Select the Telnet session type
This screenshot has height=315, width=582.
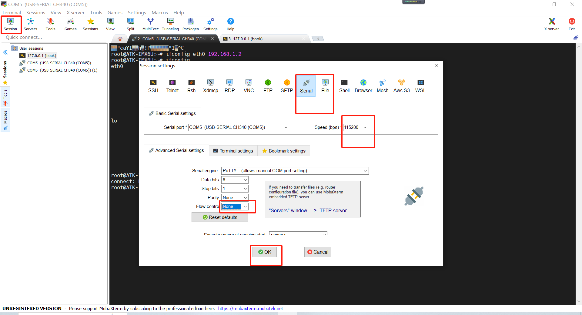[172, 86]
